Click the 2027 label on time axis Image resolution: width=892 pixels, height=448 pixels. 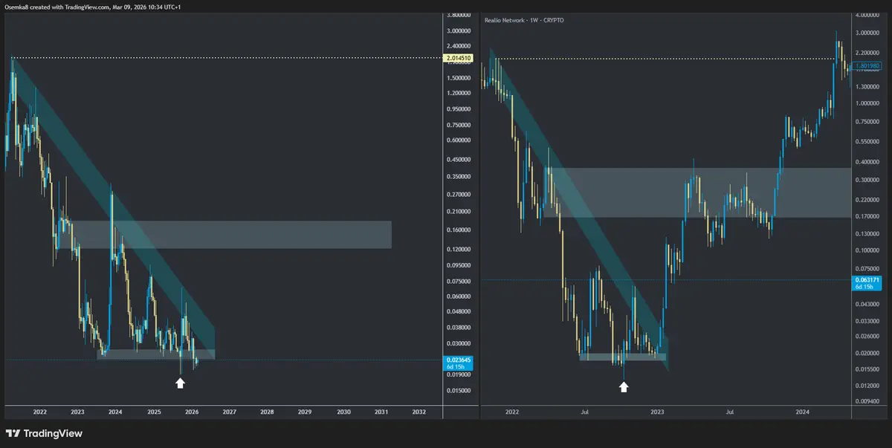[x=230, y=412]
